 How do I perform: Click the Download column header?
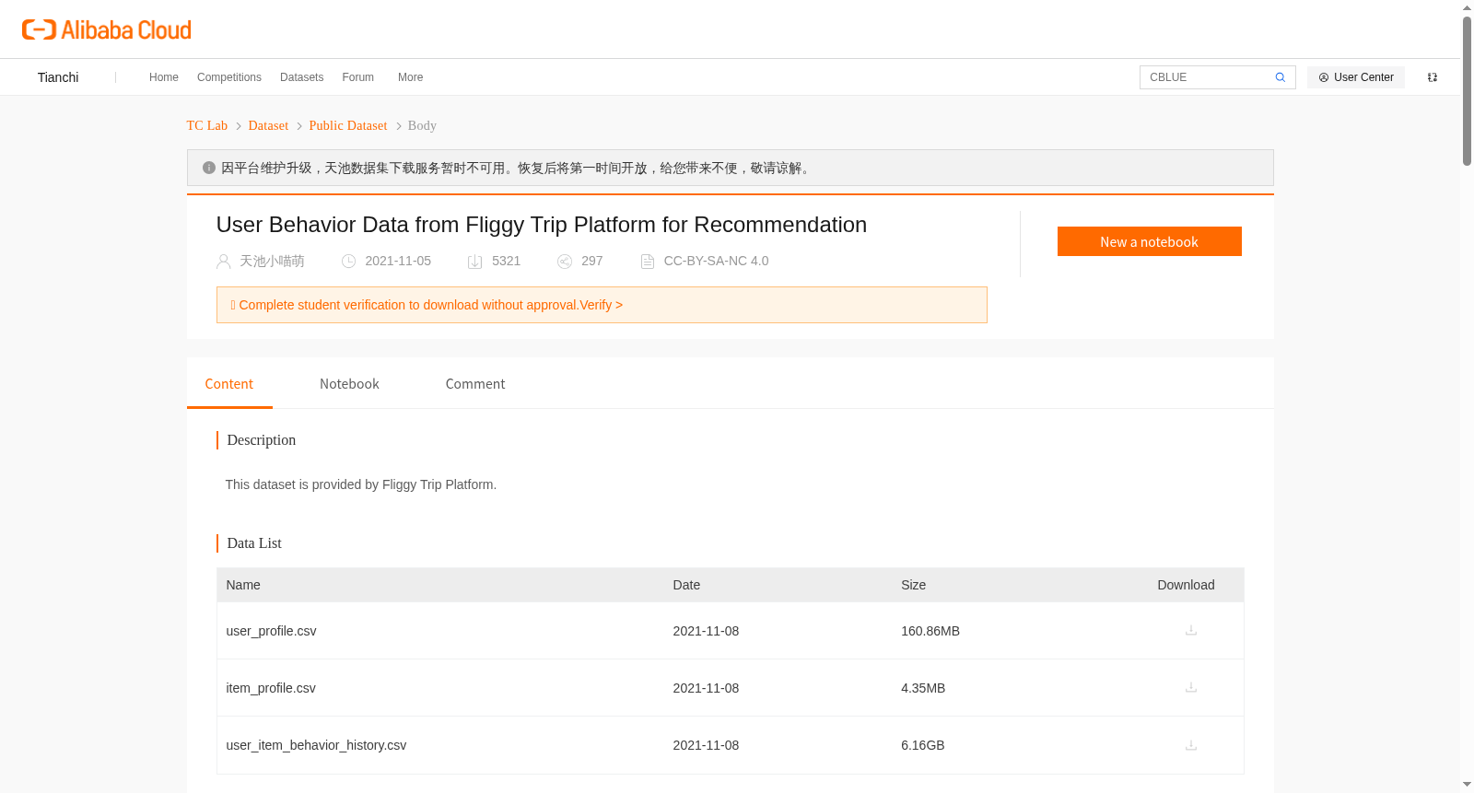pos(1186,585)
